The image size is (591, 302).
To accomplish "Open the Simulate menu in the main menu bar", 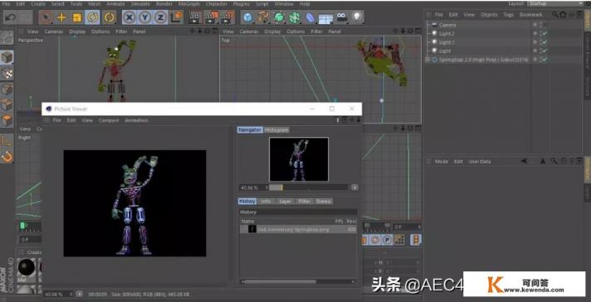I will (140, 4).
